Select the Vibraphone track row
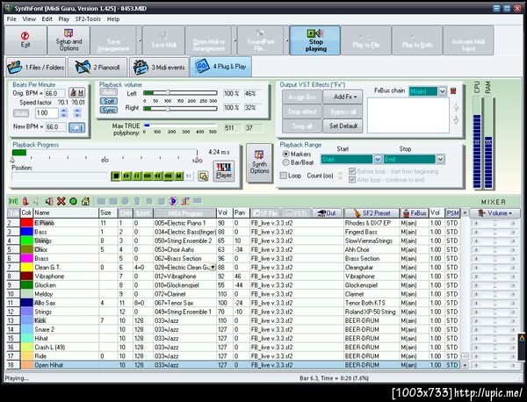527x402 pixels. point(233,276)
